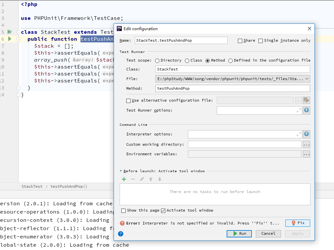Click the green plus to add a before-launch task
334x250 pixels.
click(x=124, y=179)
